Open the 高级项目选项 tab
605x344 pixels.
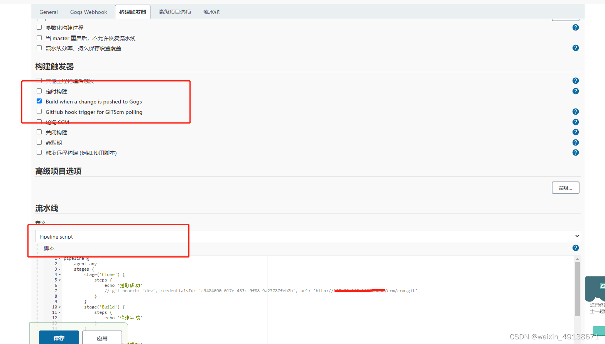(175, 12)
